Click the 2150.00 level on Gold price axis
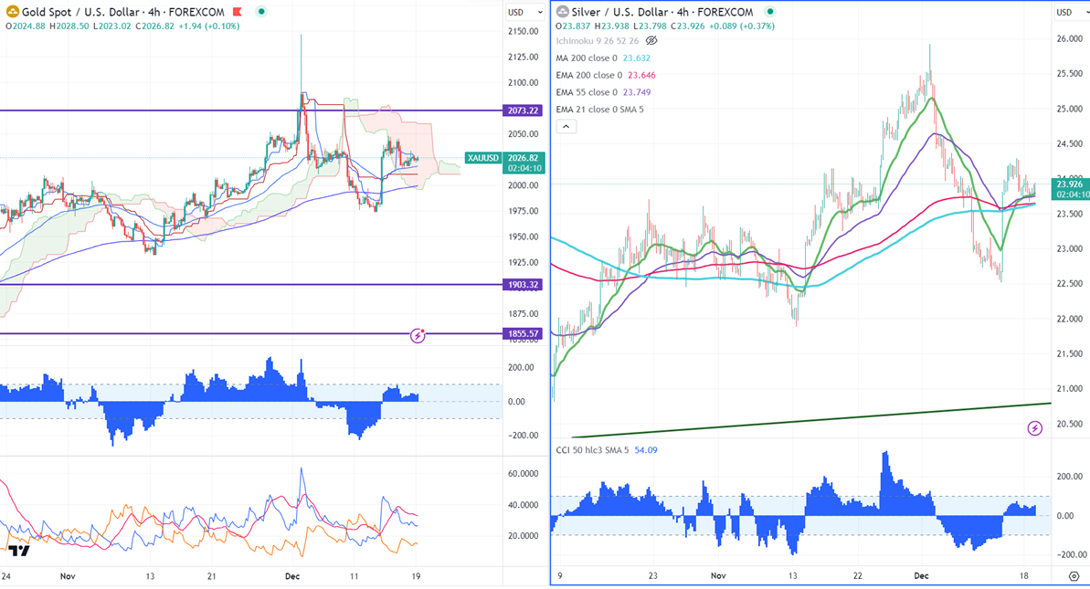The image size is (1090, 589). tap(523, 31)
